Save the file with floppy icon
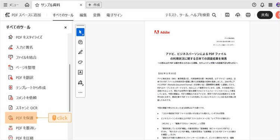The width and height of the screenshot is (280, 140). click(227, 15)
